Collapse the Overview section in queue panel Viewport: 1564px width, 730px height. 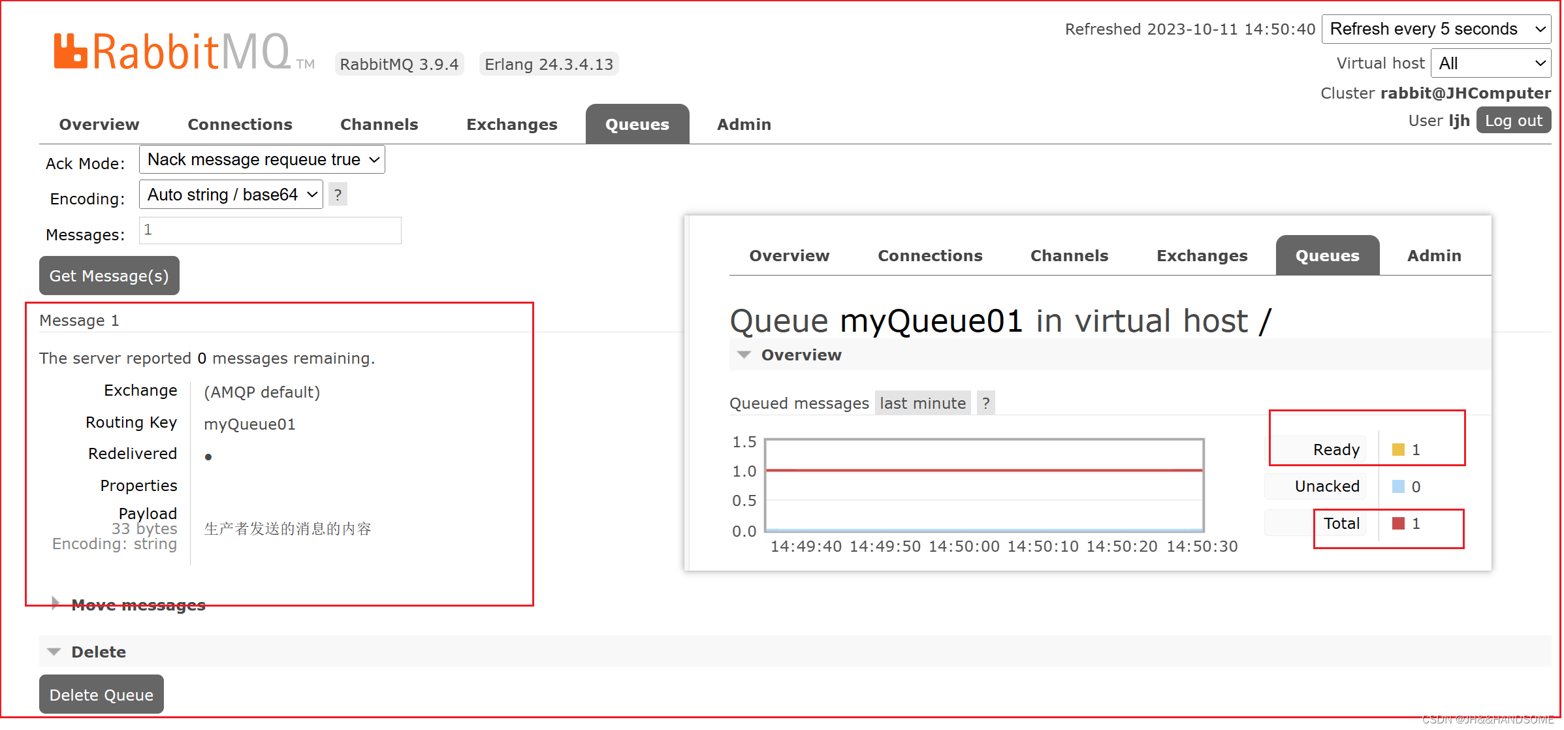[x=790, y=355]
